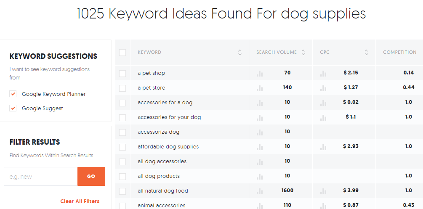Click CPC bar chart icon for 'affordable dog supplies'
This screenshot has height=209, width=423.
coord(323,147)
